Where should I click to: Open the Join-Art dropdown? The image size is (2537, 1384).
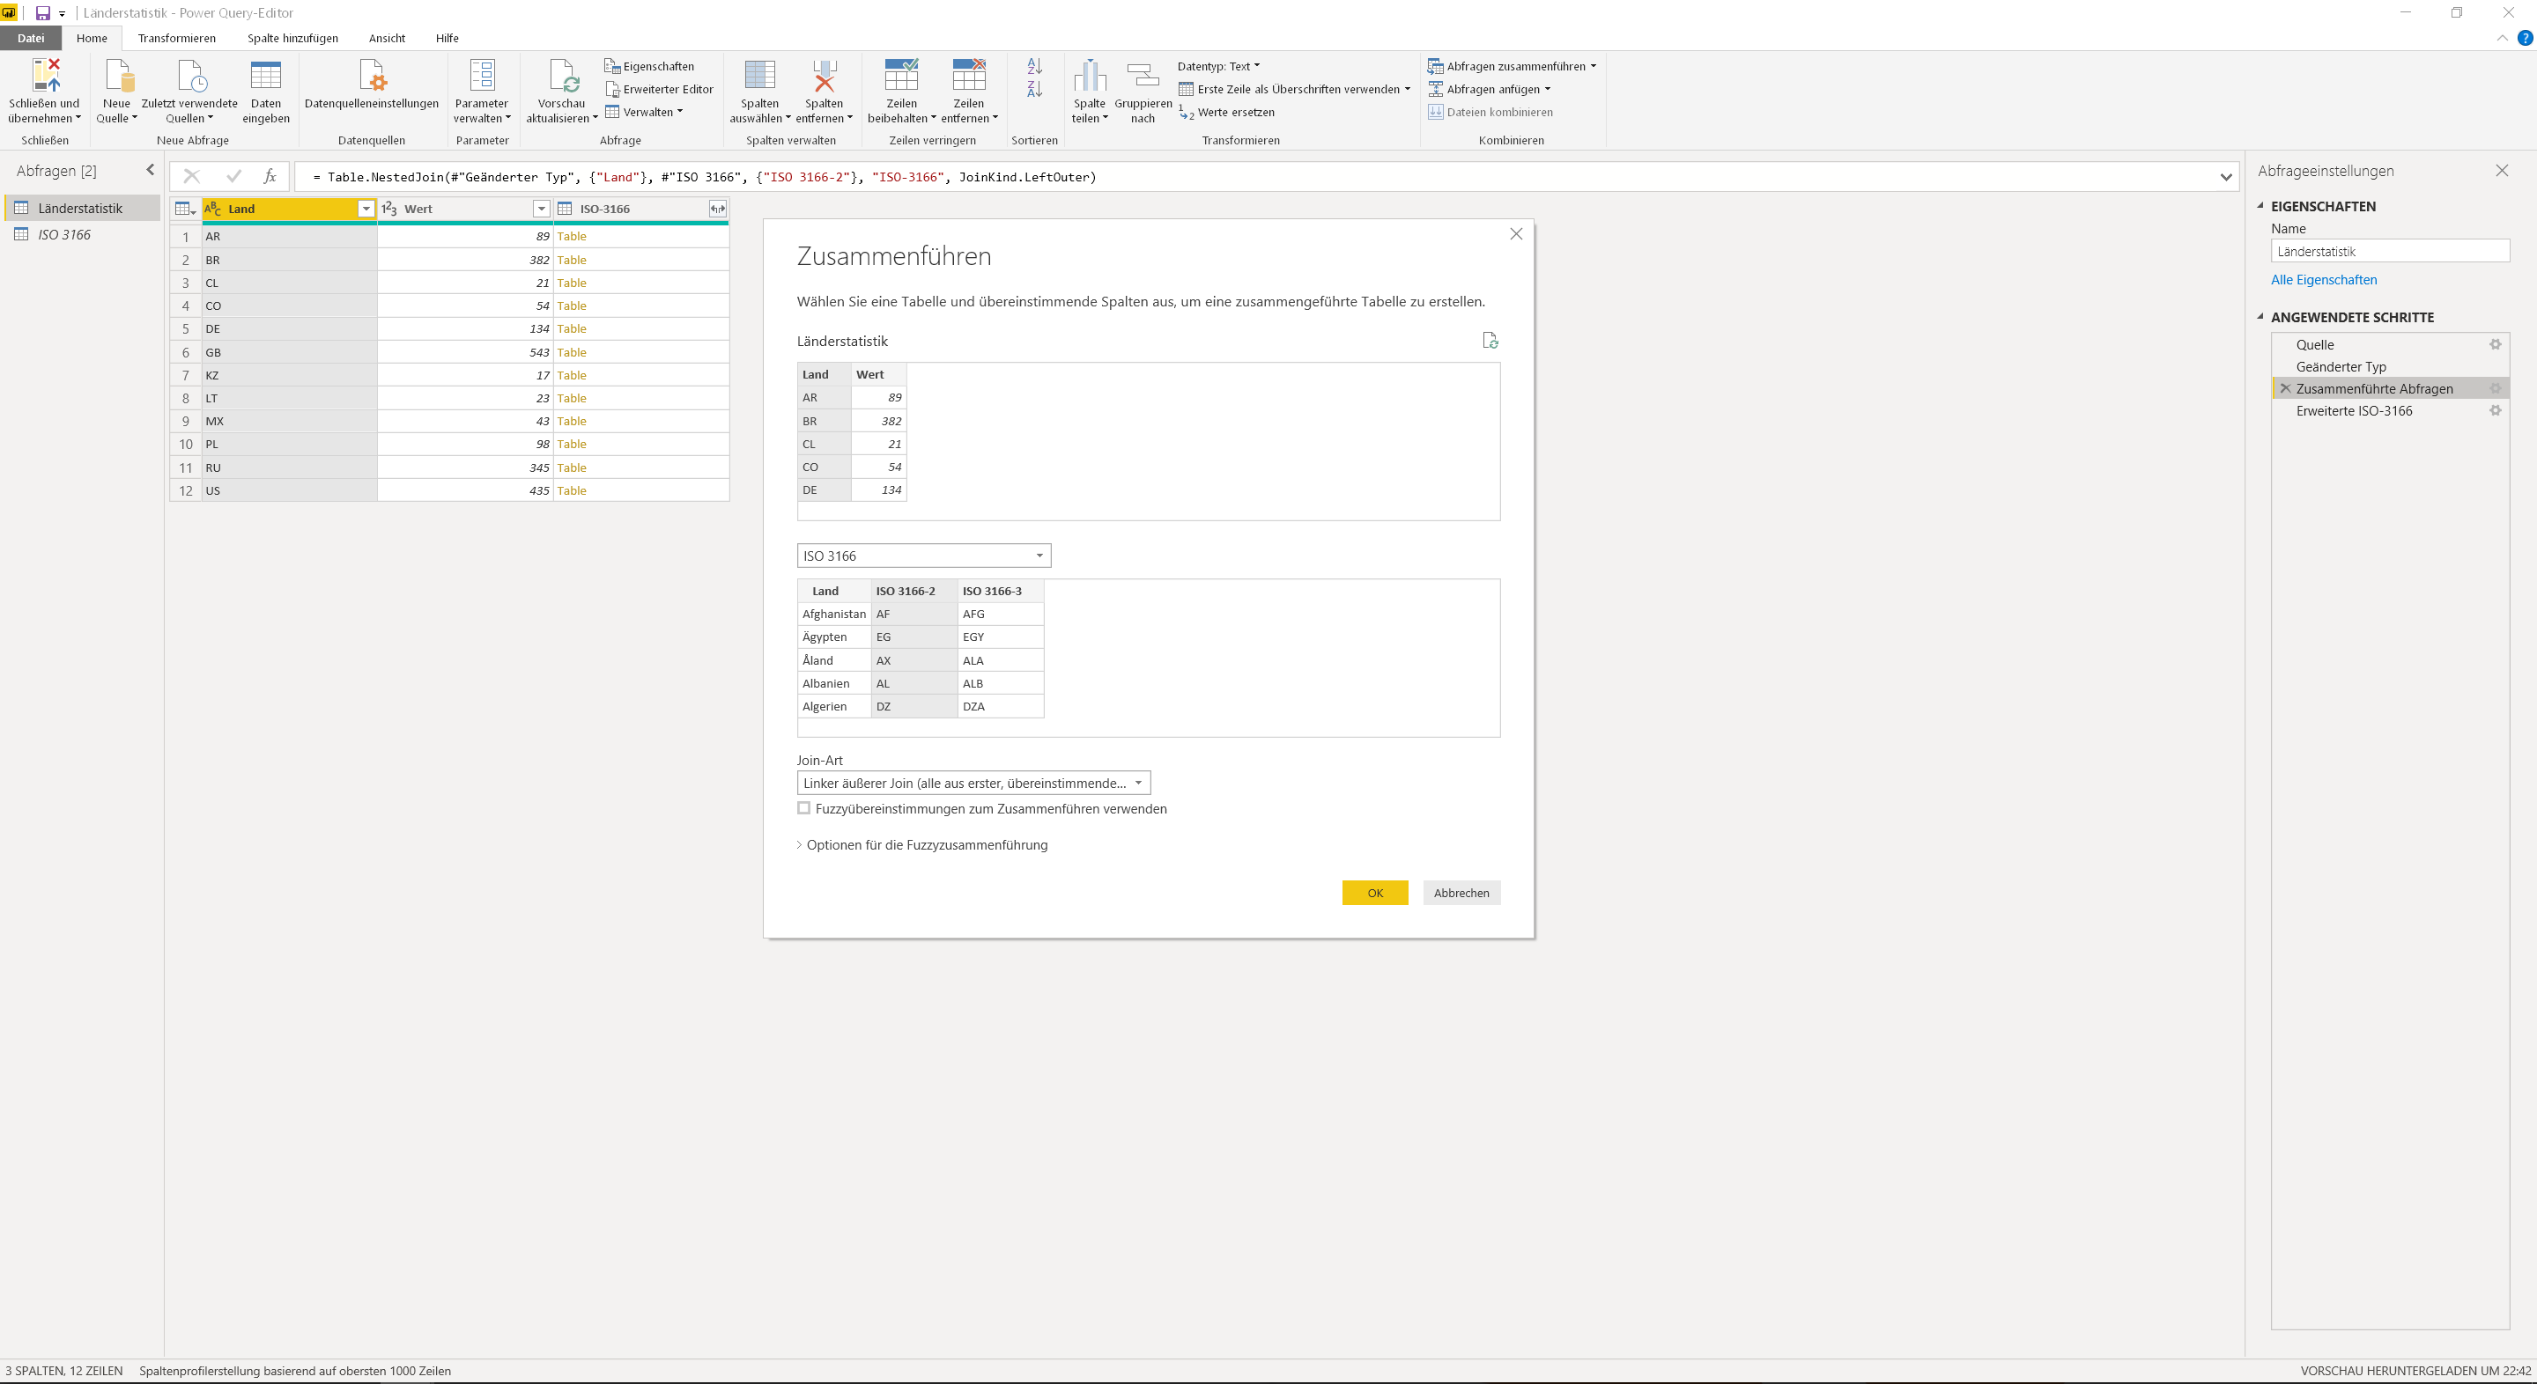click(x=973, y=784)
